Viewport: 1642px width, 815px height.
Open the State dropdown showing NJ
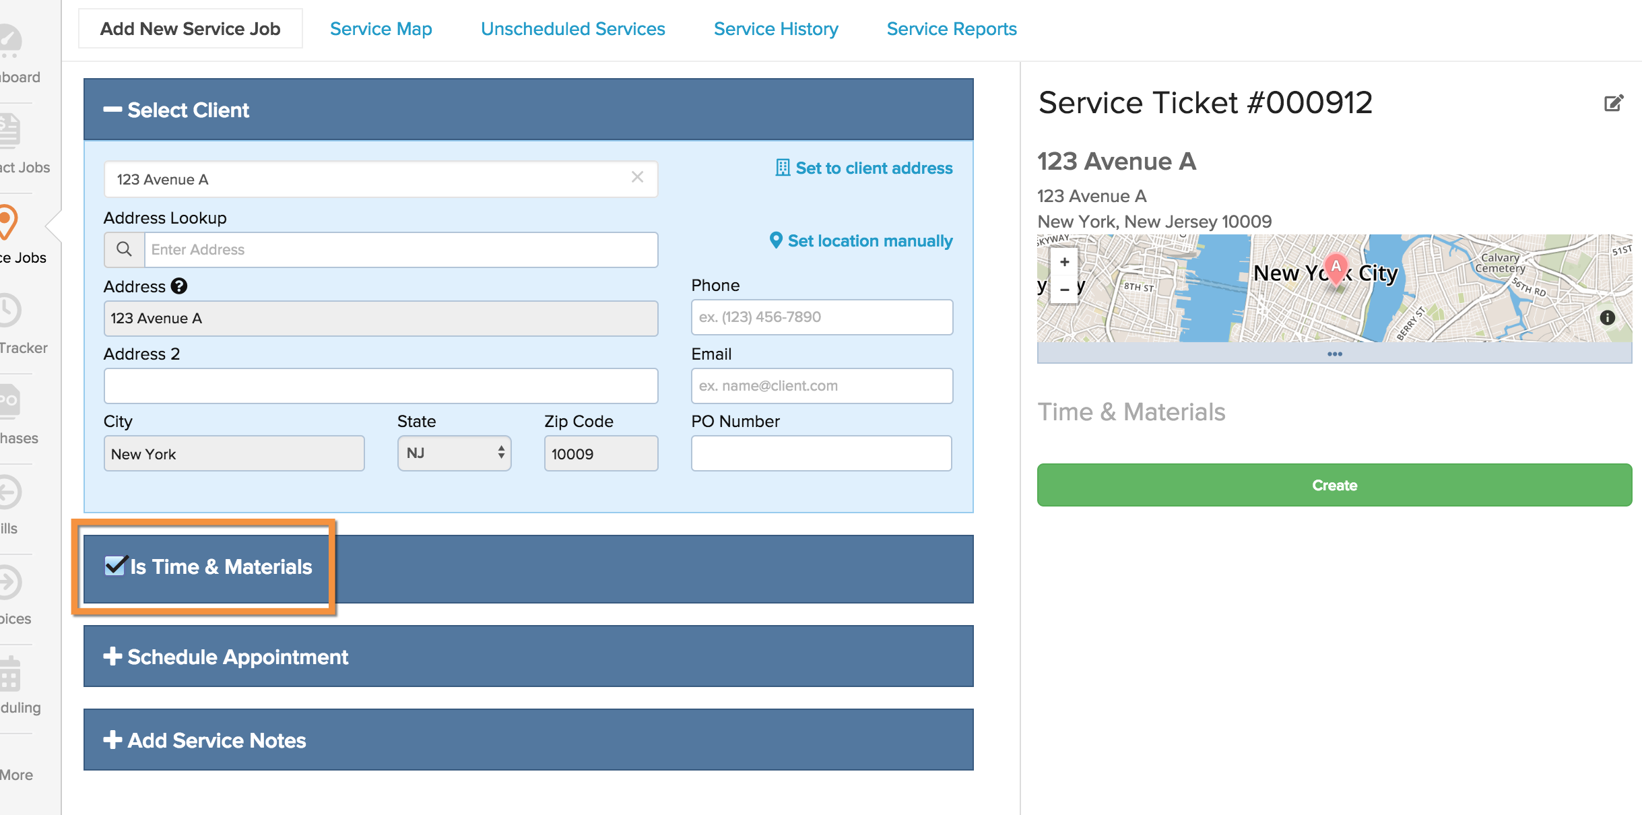[454, 453]
